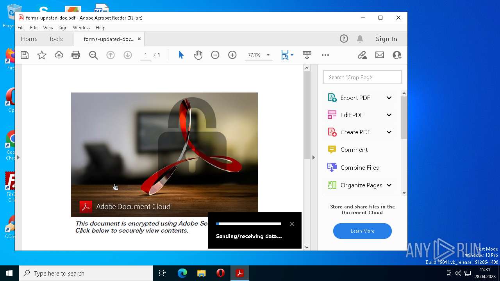Click the Learn More button

(362, 231)
